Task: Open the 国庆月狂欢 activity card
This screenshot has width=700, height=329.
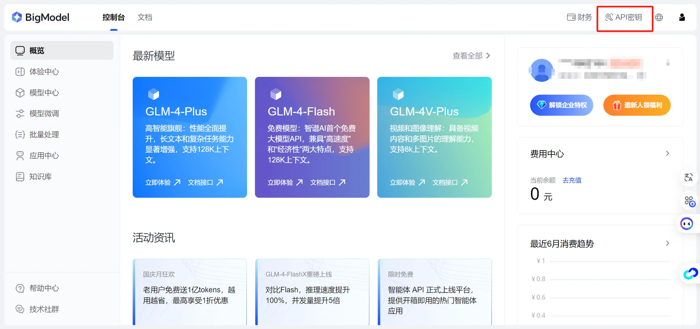Action: (x=190, y=292)
